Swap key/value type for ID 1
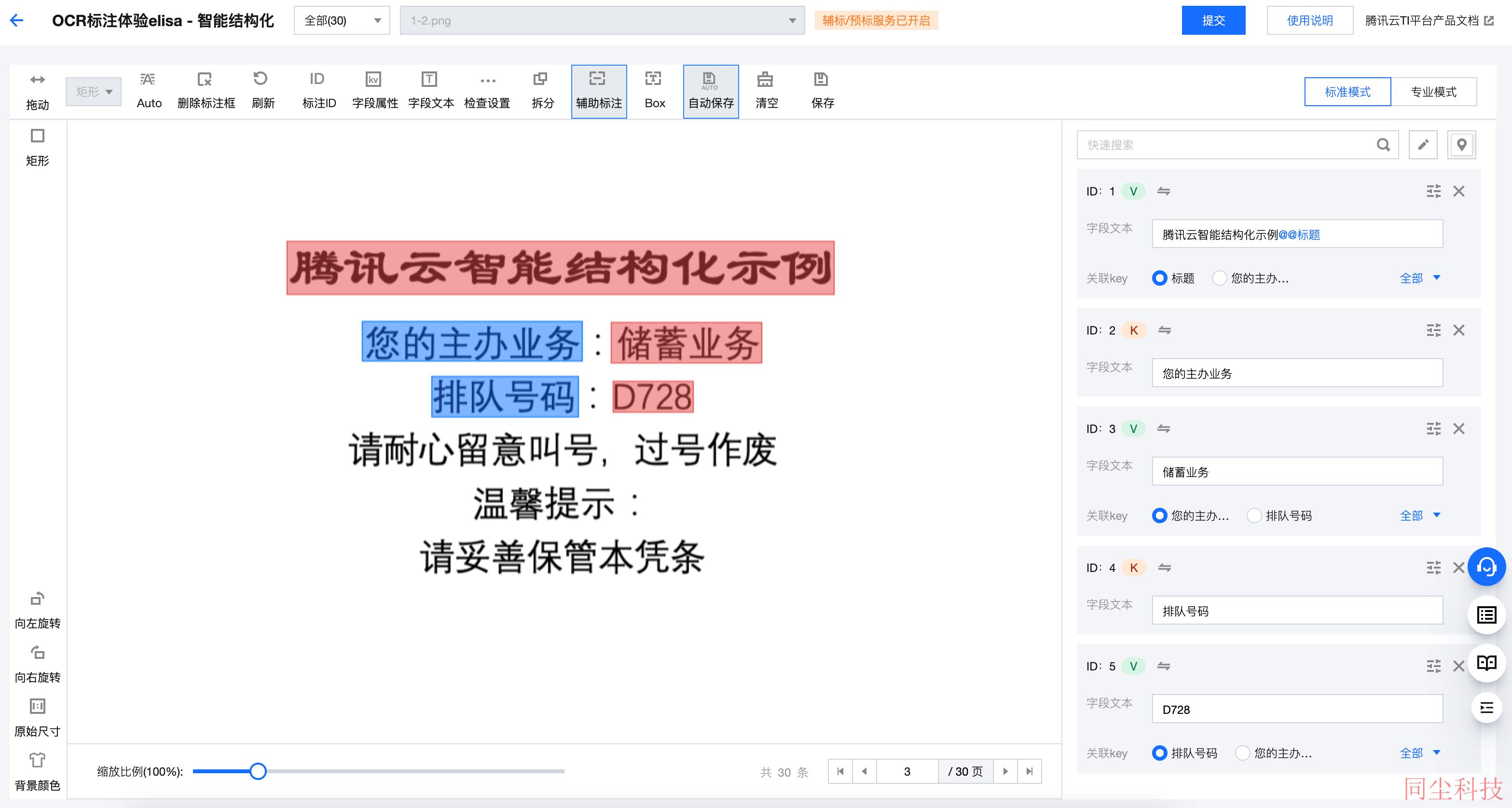Viewport: 1512px width, 808px height. pos(1163,191)
